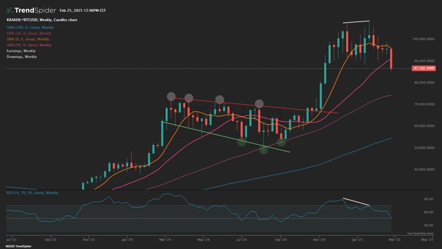Click the SMA (20, 0, close) legend entry
The height and width of the screenshot is (249, 442).
(x=29, y=33)
